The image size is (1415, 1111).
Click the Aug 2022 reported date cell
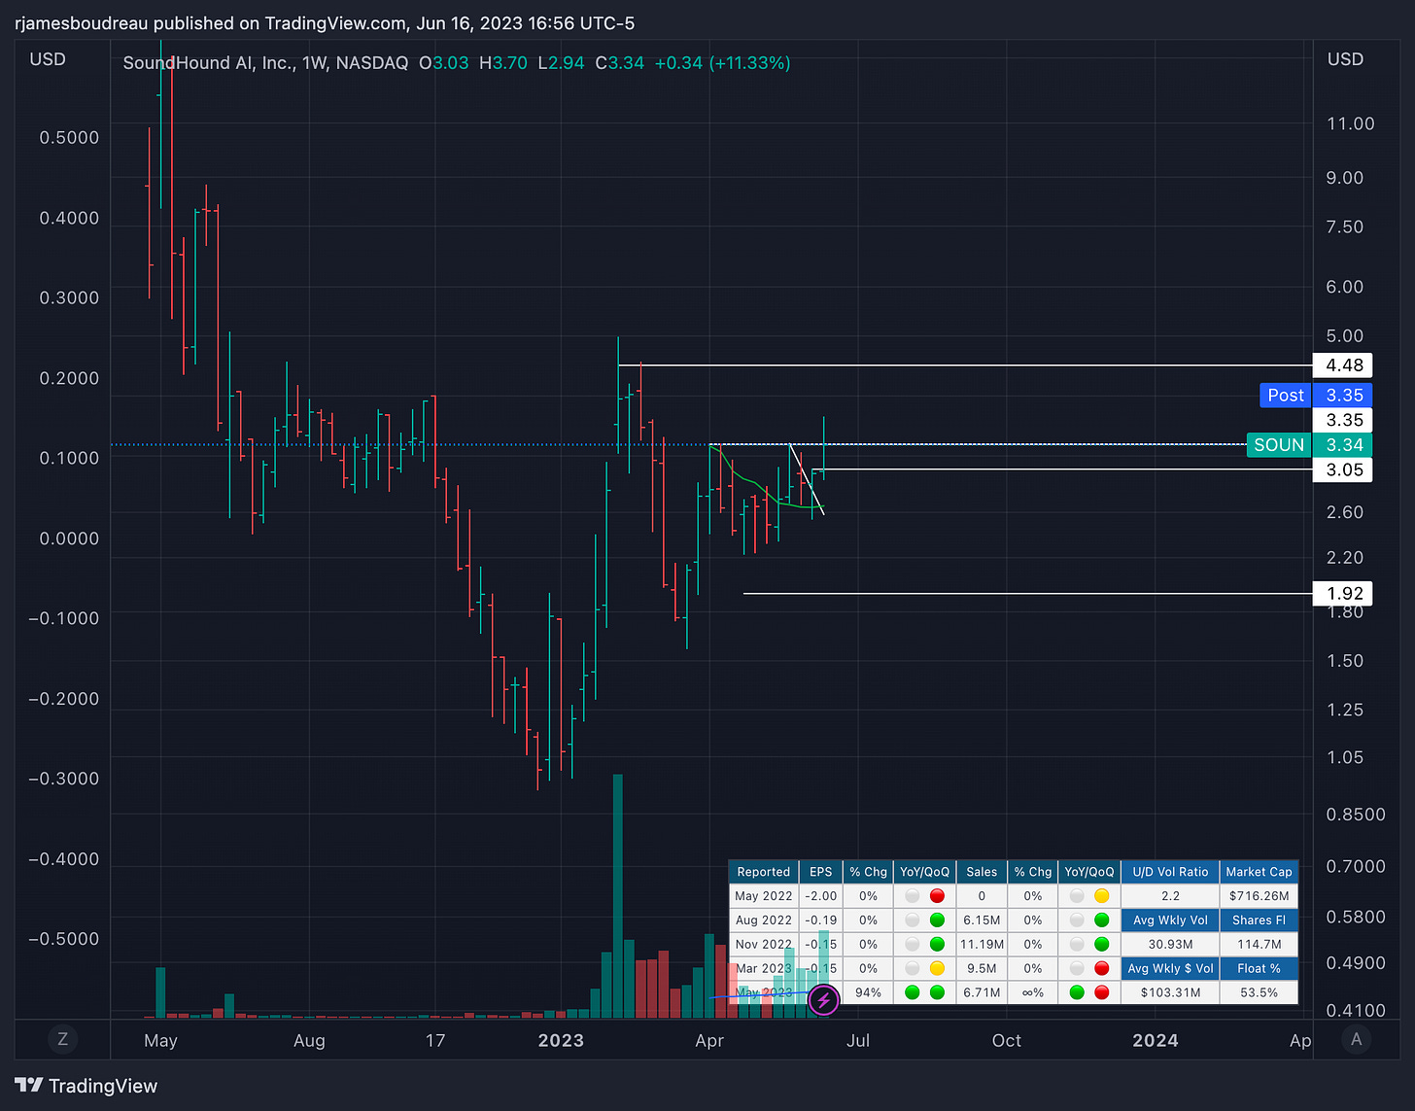tap(764, 920)
